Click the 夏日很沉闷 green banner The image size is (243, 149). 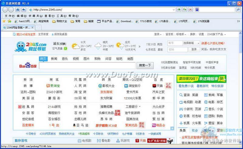[201, 79]
